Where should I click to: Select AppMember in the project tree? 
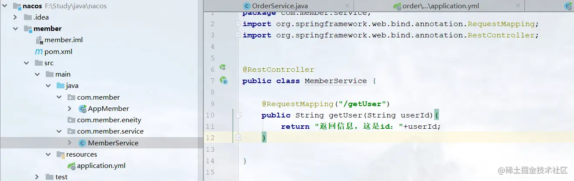pyautogui.click(x=108, y=109)
